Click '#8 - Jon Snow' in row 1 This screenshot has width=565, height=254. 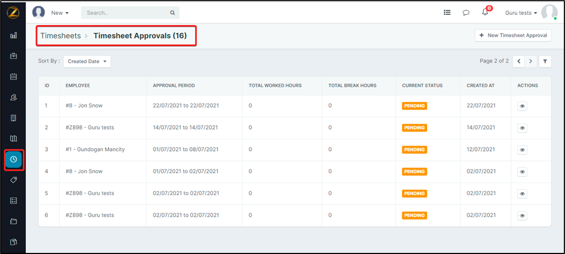point(84,106)
